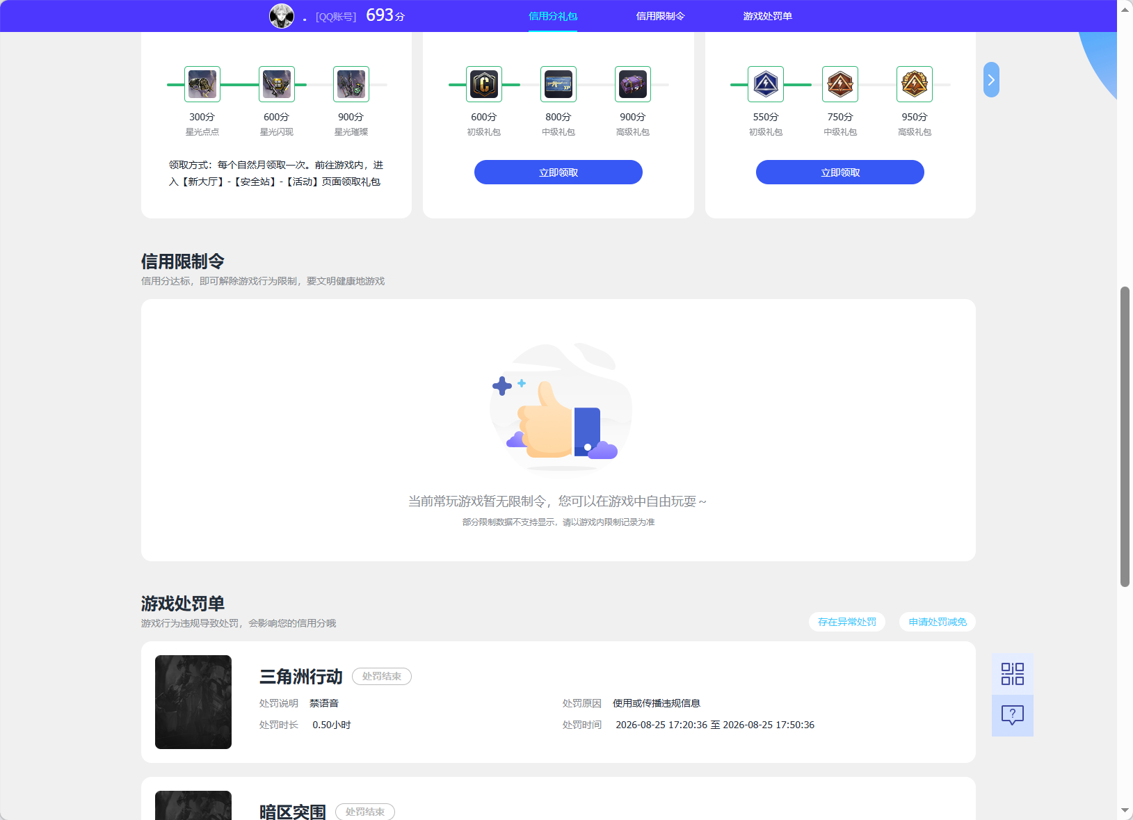
Task: Click the 0.50小时 duration value
Action: coord(332,725)
